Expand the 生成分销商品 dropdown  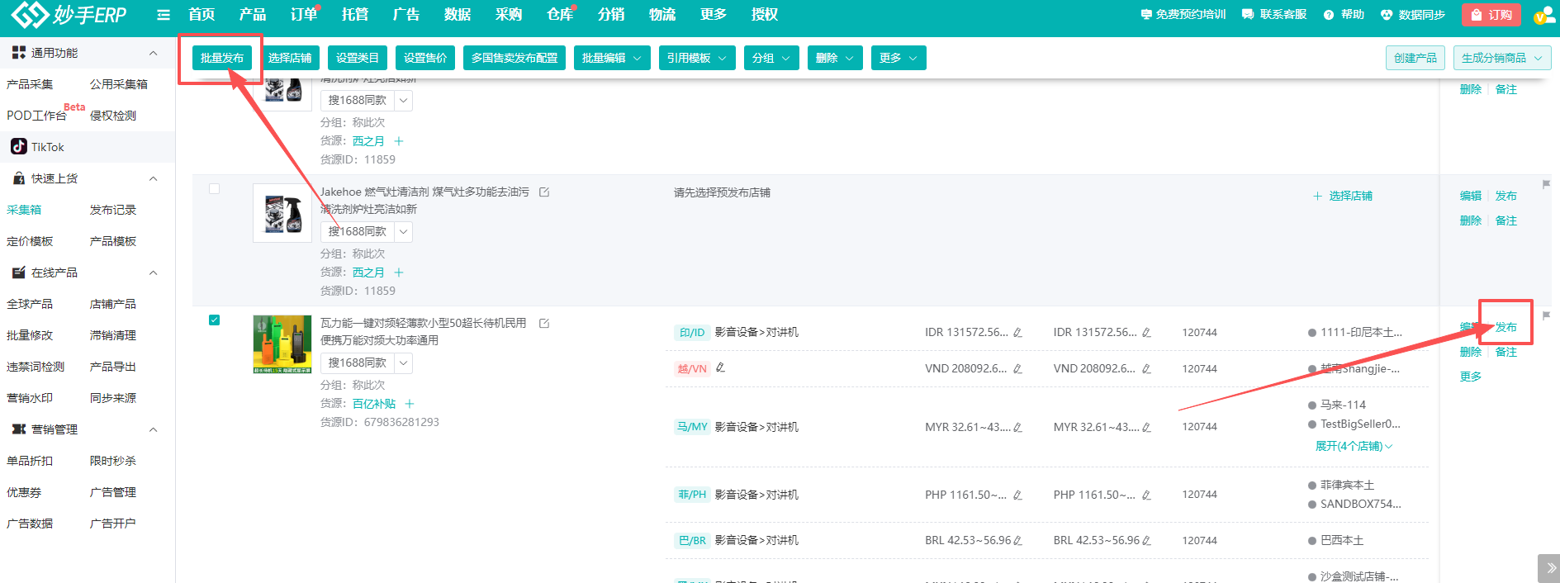point(1501,58)
